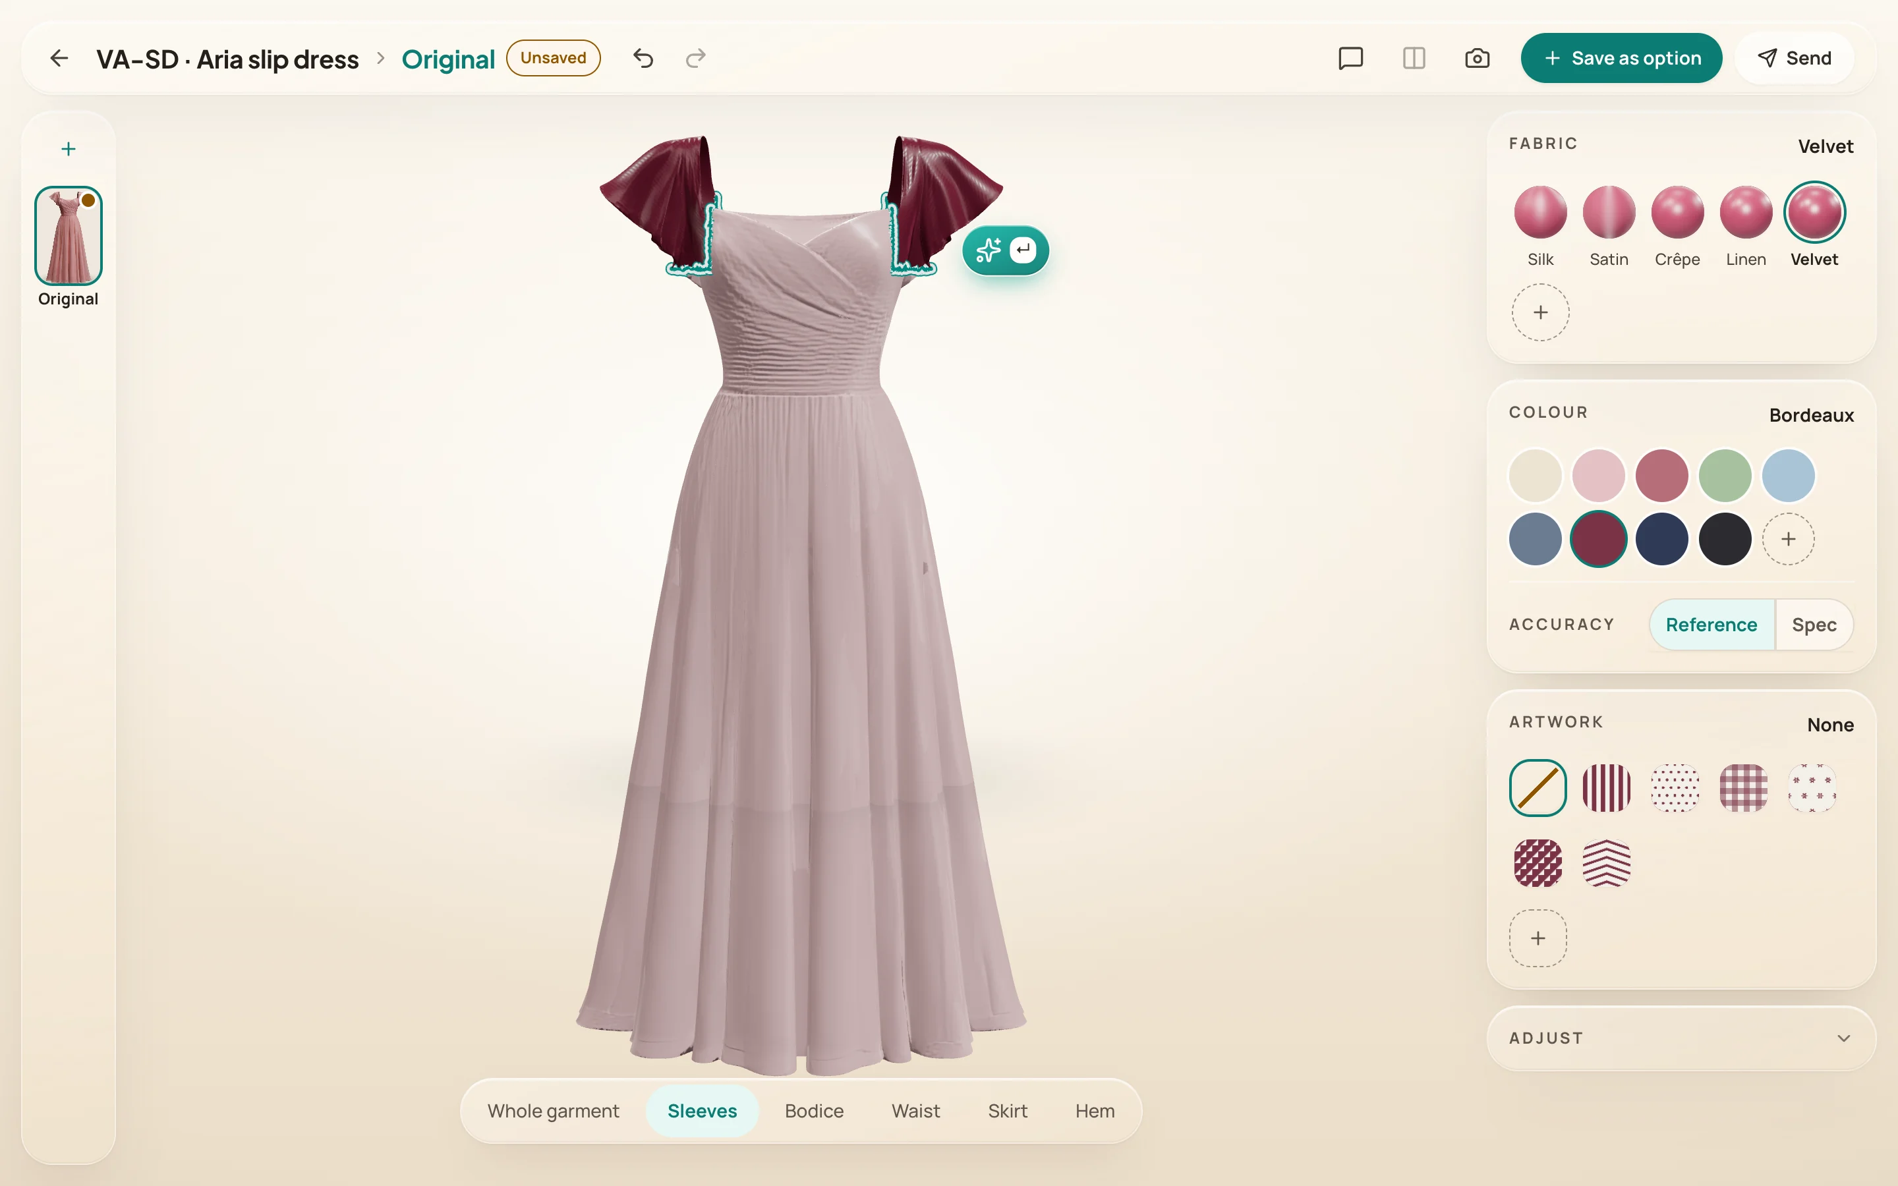Select the Satin fabric ball
This screenshot has width=1898, height=1186.
coord(1609,212)
